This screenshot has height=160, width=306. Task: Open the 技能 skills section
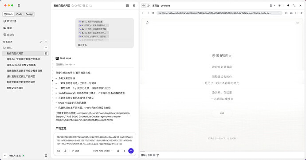(8, 28)
